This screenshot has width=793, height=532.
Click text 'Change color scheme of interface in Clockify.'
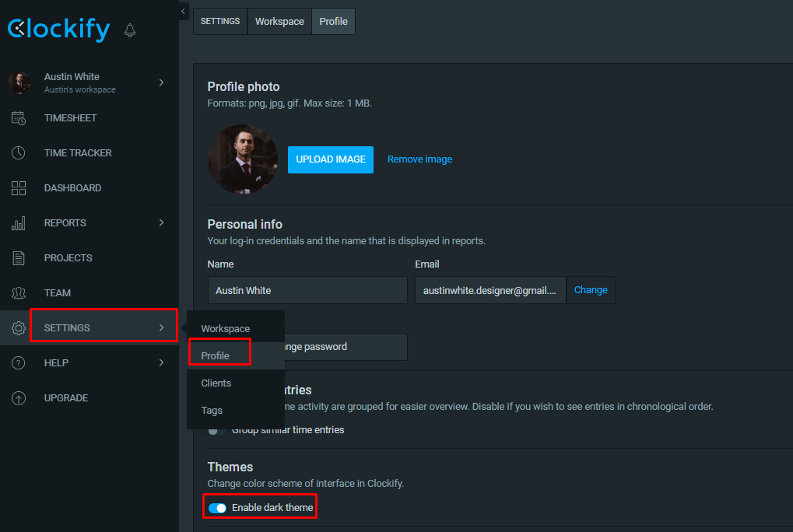coord(306,484)
